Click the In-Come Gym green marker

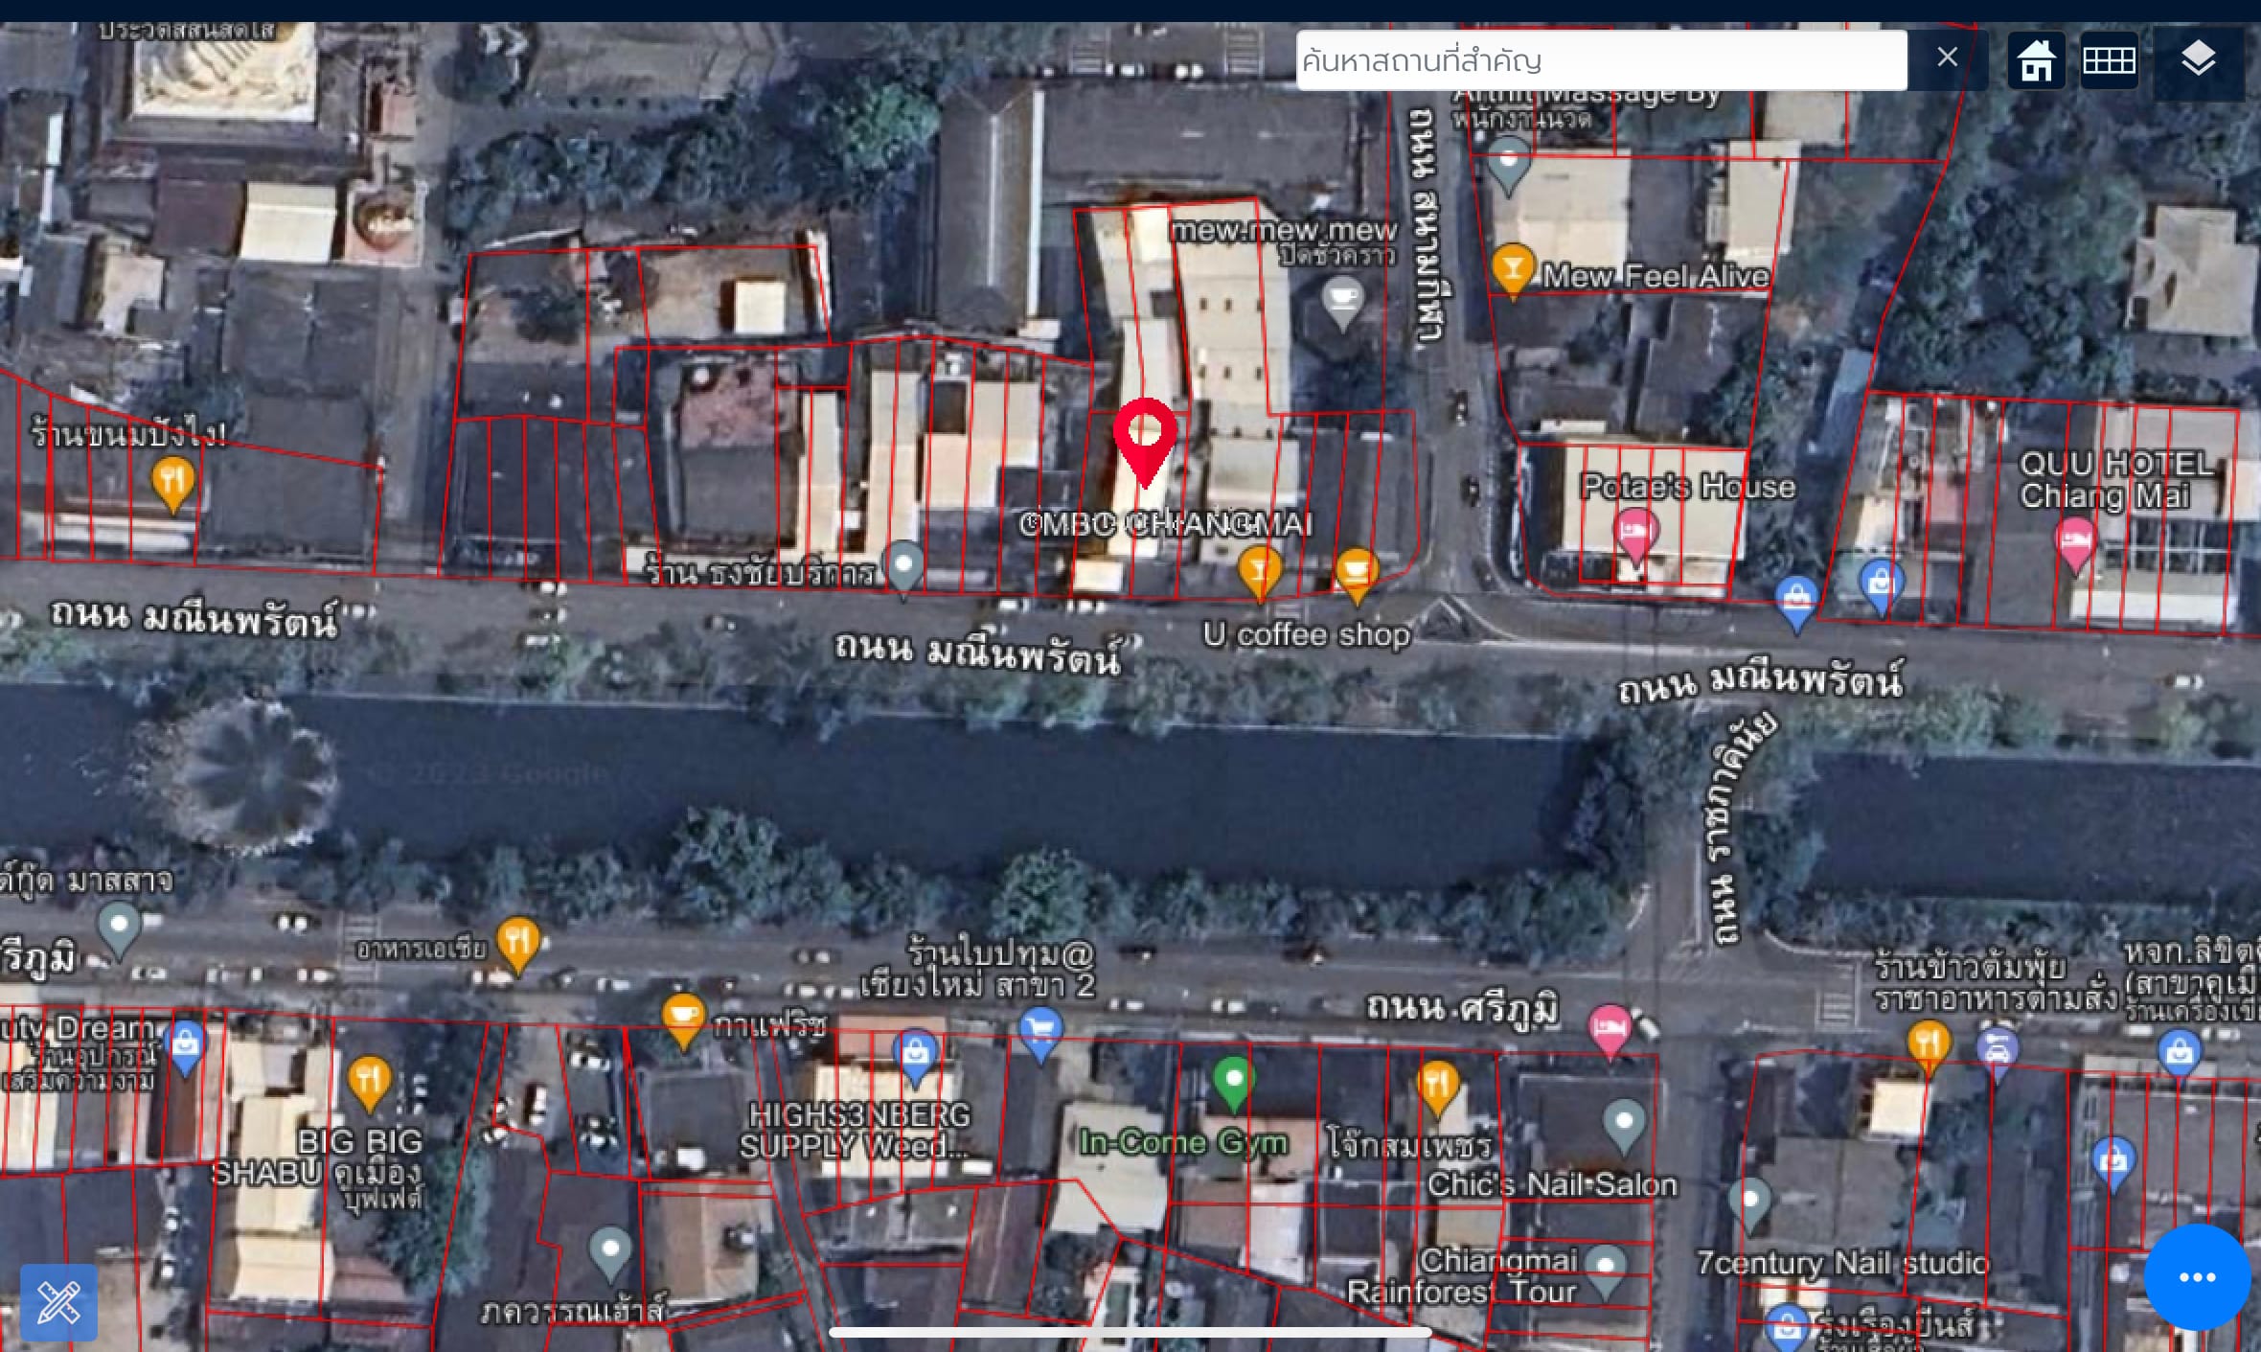[1234, 1084]
